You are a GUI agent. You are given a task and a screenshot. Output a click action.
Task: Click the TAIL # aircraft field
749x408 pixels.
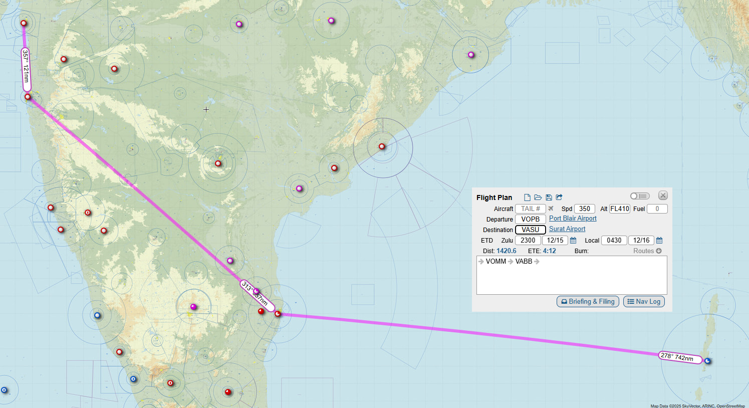[x=530, y=209]
